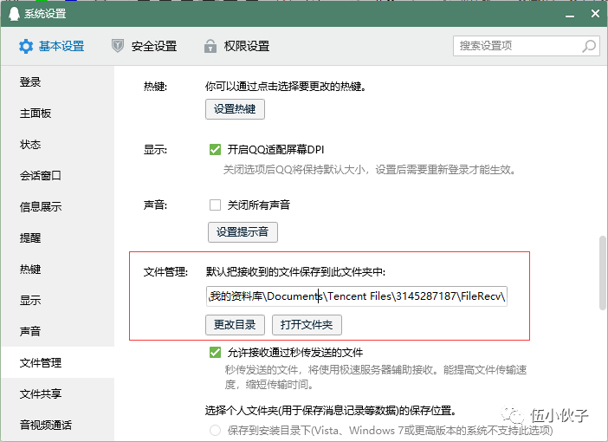
Task: Go to 热键 in the sidebar
Action: (x=57, y=270)
